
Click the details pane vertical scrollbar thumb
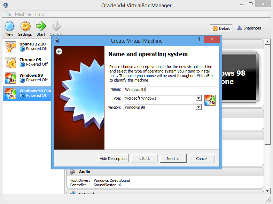[267, 94]
